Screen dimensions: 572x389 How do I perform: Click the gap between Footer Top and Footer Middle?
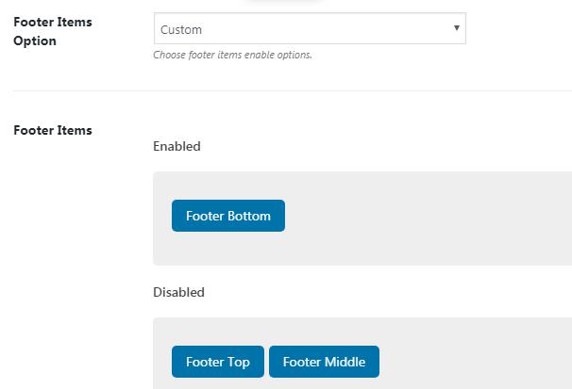[x=267, y=362]
